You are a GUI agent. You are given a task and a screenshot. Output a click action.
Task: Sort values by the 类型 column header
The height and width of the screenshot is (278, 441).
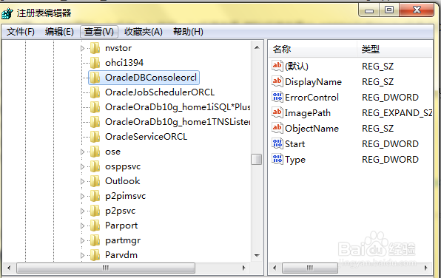click(x=394, y=50)
